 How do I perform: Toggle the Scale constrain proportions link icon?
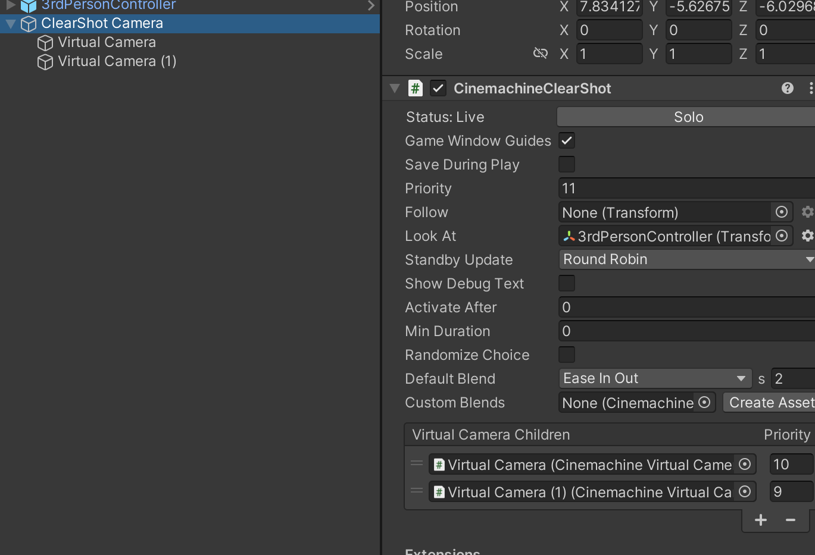[541, 54]
